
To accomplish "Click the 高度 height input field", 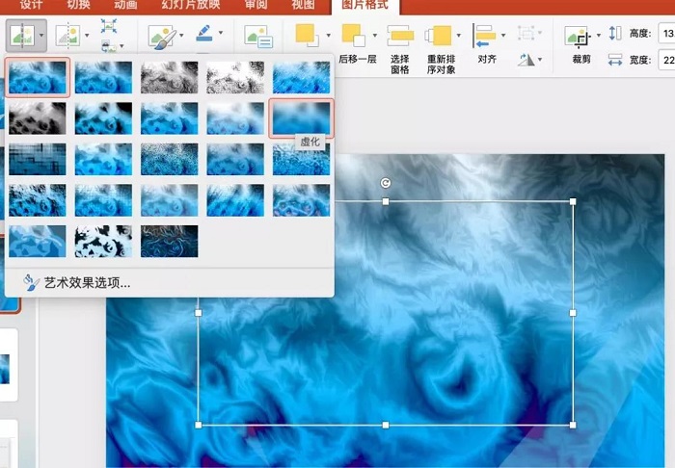I will 666,33.
